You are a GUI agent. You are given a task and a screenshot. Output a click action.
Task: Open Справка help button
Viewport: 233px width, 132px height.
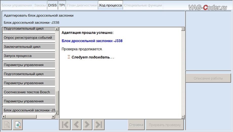[136, 125]
